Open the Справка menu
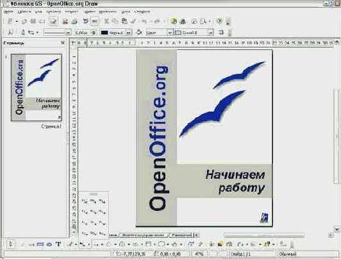The image size is (341, 259). pos(142,12)
